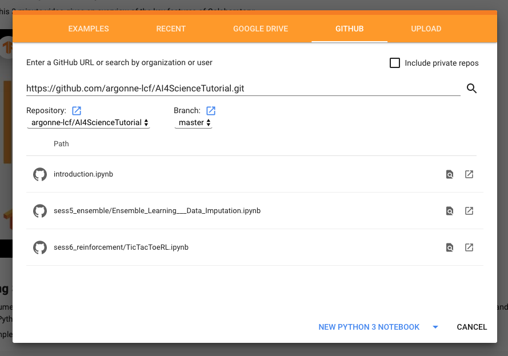Enable Include private repos checkbox
The image size is (508, 356).
point(395,63)
